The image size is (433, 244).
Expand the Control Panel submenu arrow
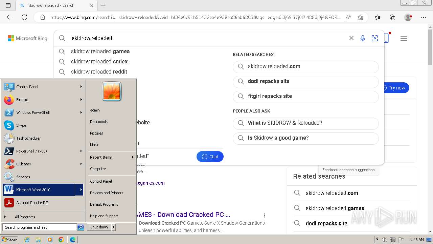click(x=81, y=87)
